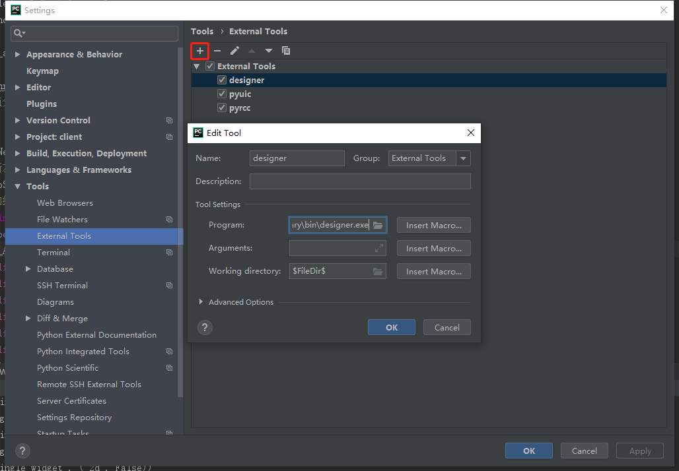Move tool up with up arrow
The height and width of the screenshot is (471, 679).
[252, 51]
